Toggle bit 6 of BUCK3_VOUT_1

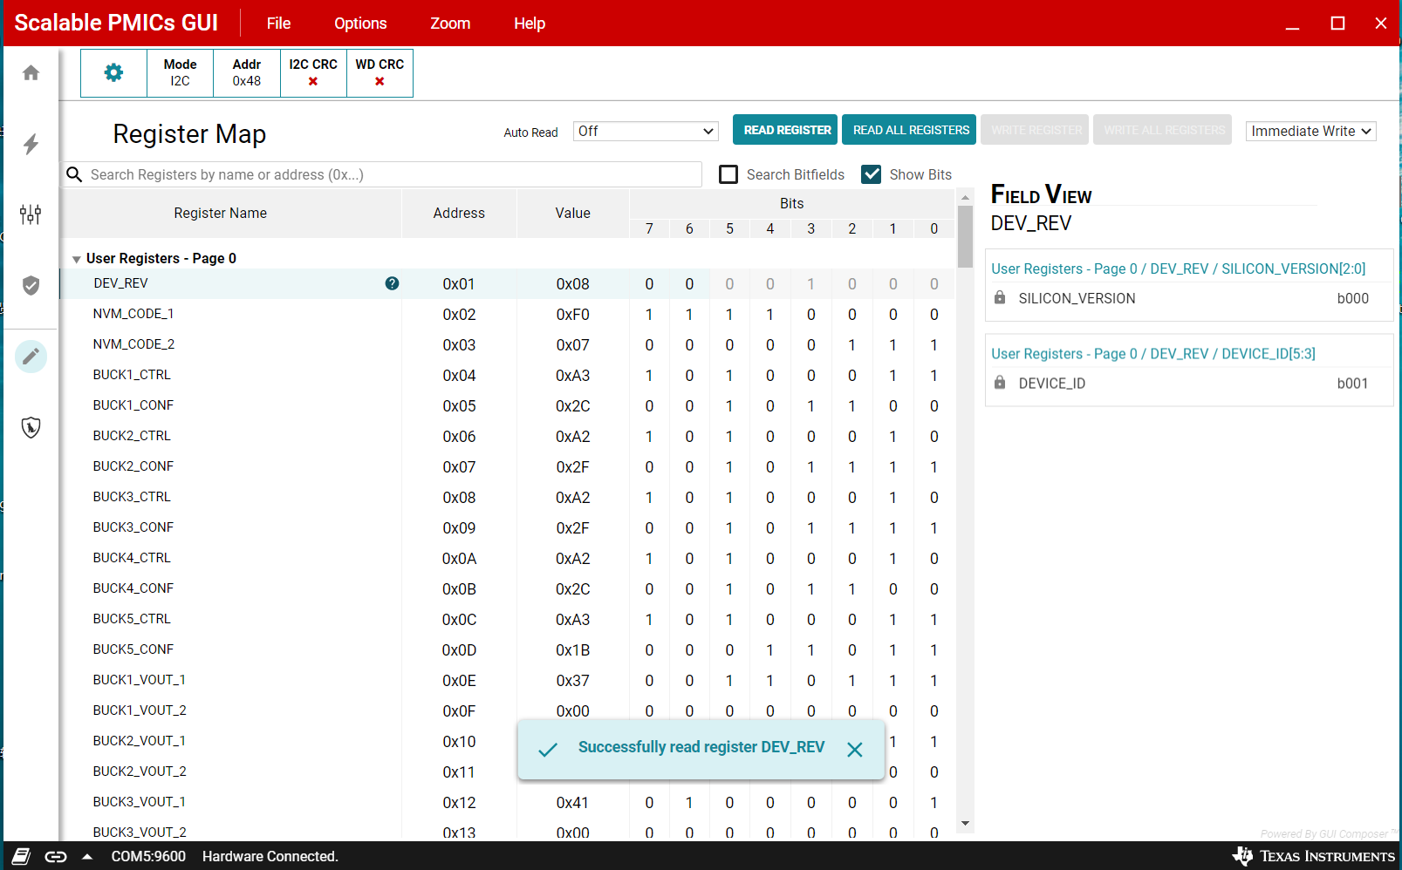(x=689, y=803)
